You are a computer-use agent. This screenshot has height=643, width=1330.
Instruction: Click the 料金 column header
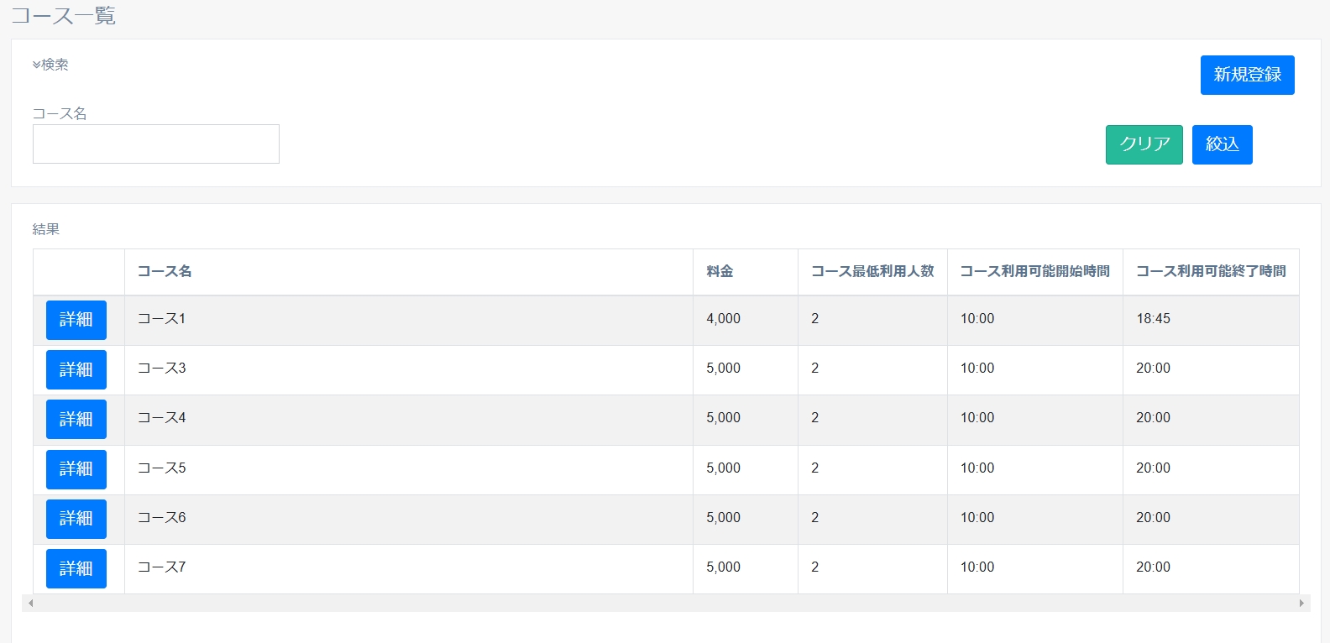click(x=720, y=271)
